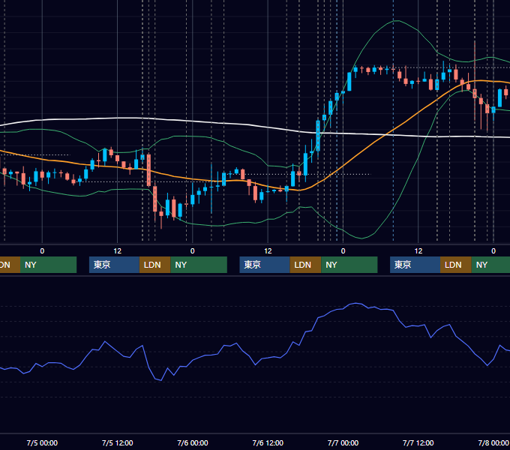Click the 7/6 00:00 date label

click(x=193, y=442)
